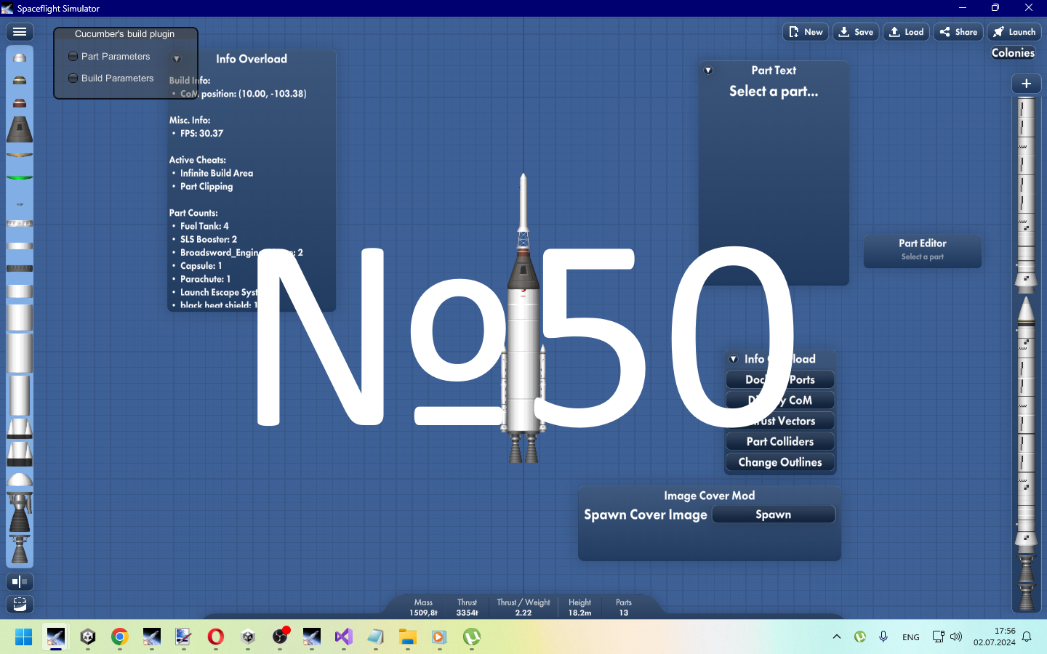Pick the red-brown cap part
1047x654 pixels.
[20, 102]
